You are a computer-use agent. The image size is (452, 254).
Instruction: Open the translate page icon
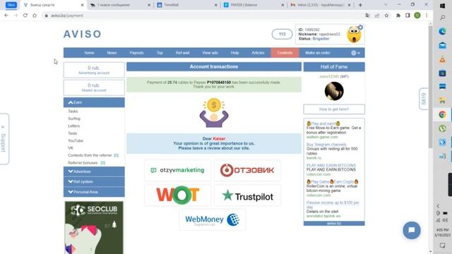367,16
